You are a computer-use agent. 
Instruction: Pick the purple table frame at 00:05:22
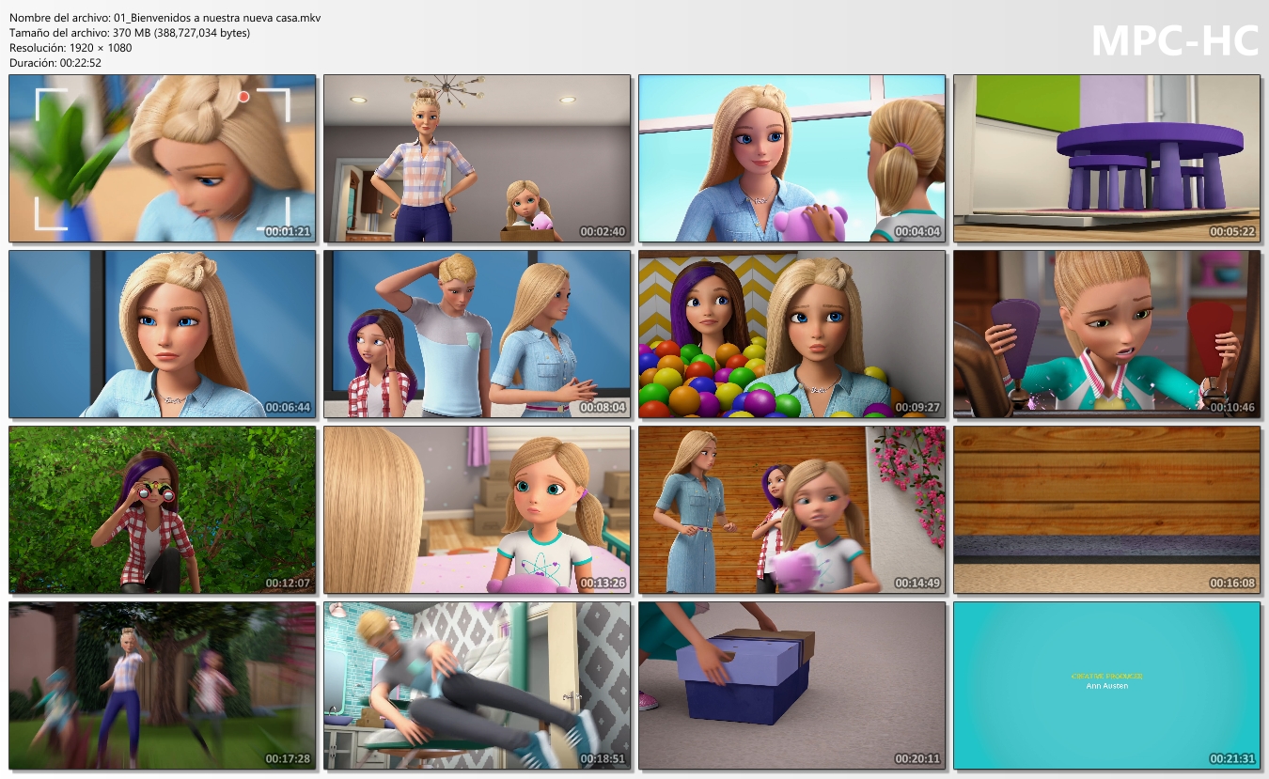[x=1107, y=159]
